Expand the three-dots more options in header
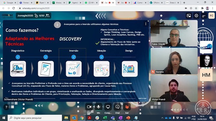Screen dimensions: 216x121 [204, 16]
